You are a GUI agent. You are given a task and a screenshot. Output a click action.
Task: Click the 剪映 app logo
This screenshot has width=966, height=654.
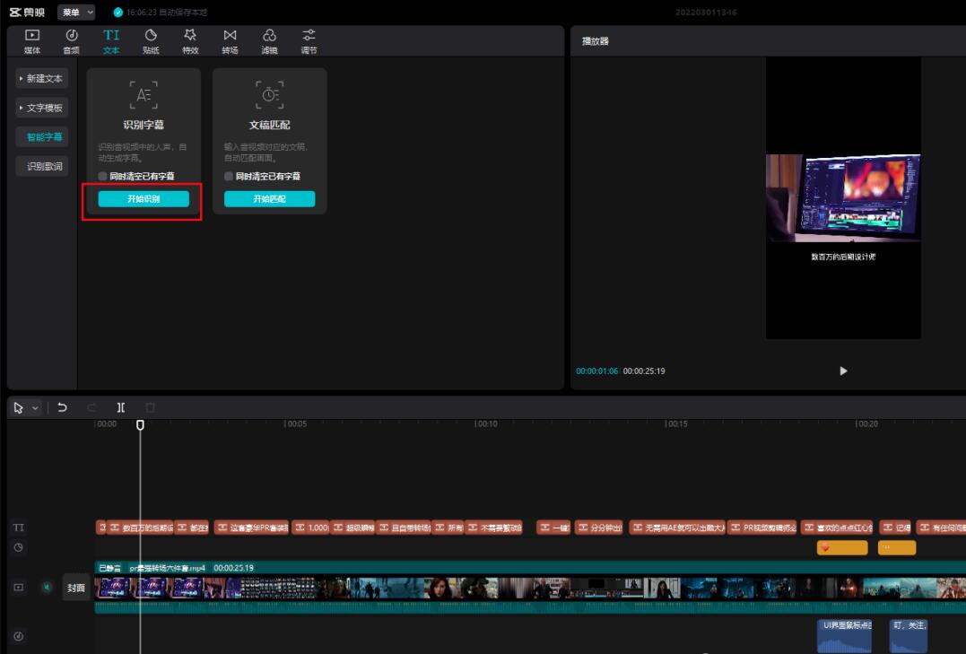point(27,12)
